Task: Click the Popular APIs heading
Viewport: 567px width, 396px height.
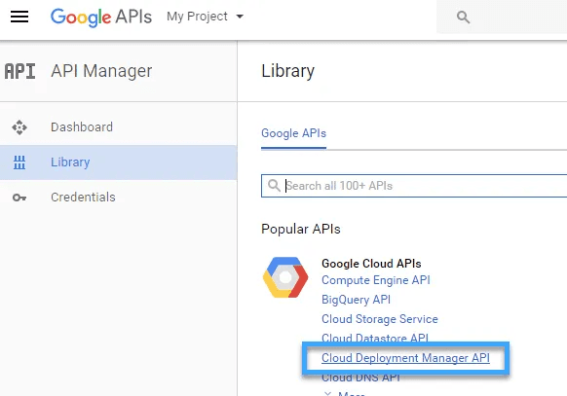Action: tap(301, 230)
